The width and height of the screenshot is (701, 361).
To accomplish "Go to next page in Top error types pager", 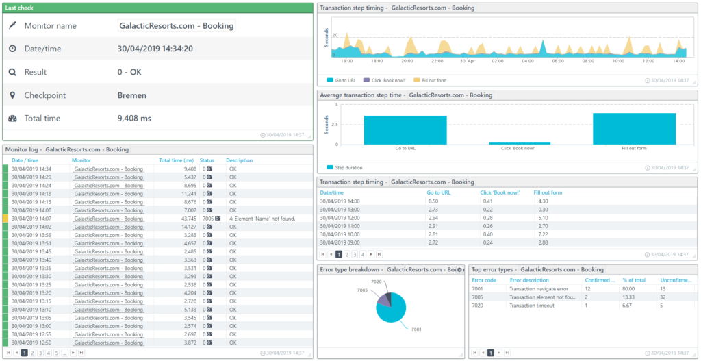I will (x=499, y=353).
